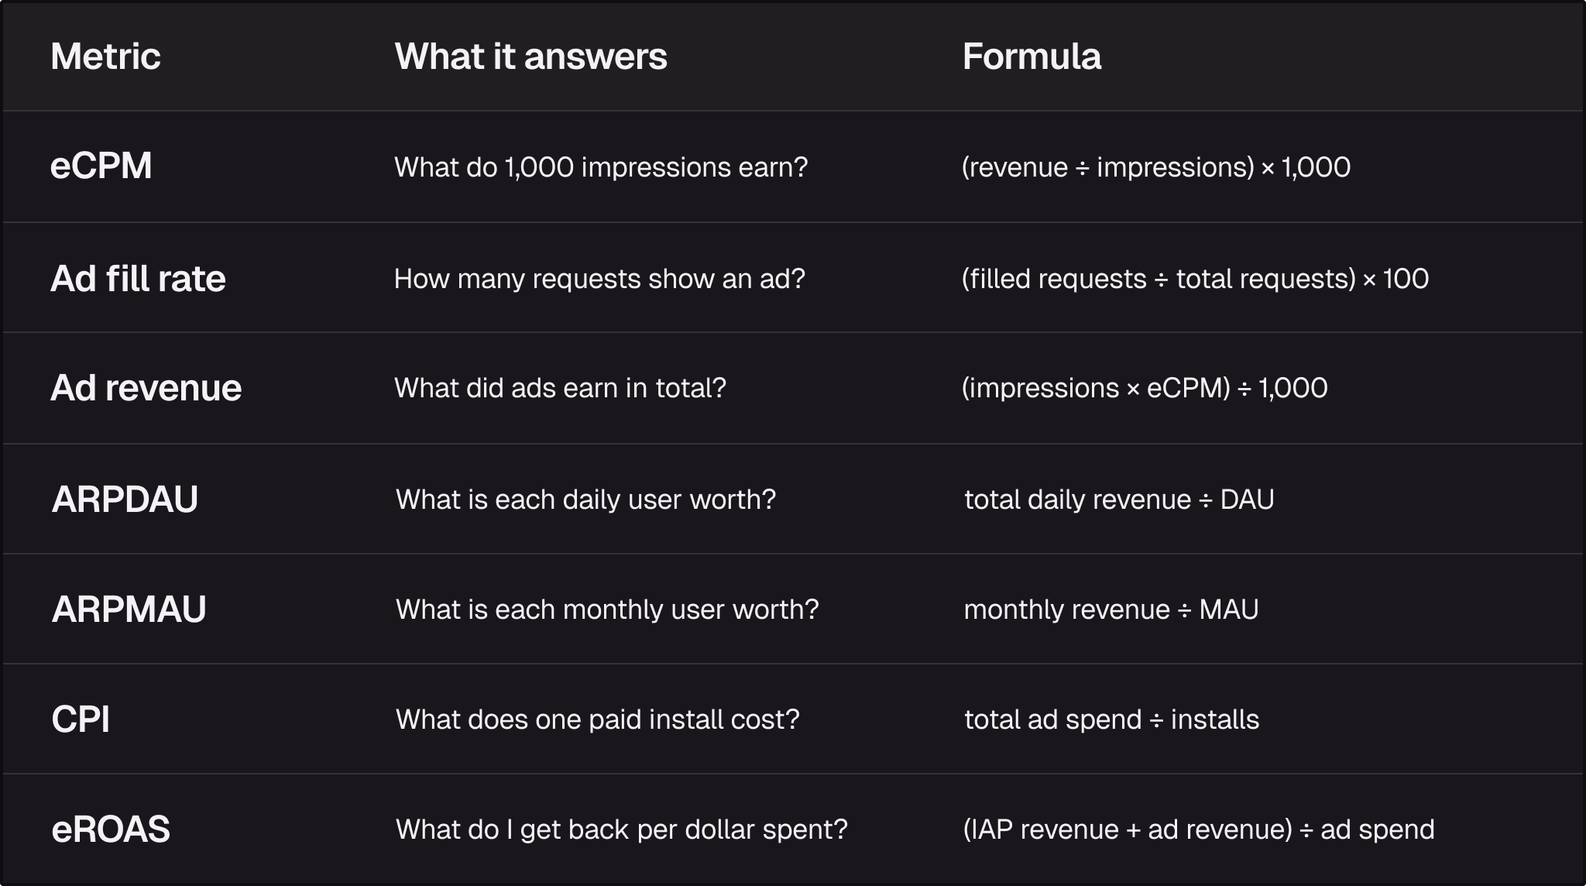
Task: Select the eCPM formula '(revenue ÷ impressions) × 1,000'
Action: coord(1156,167)
